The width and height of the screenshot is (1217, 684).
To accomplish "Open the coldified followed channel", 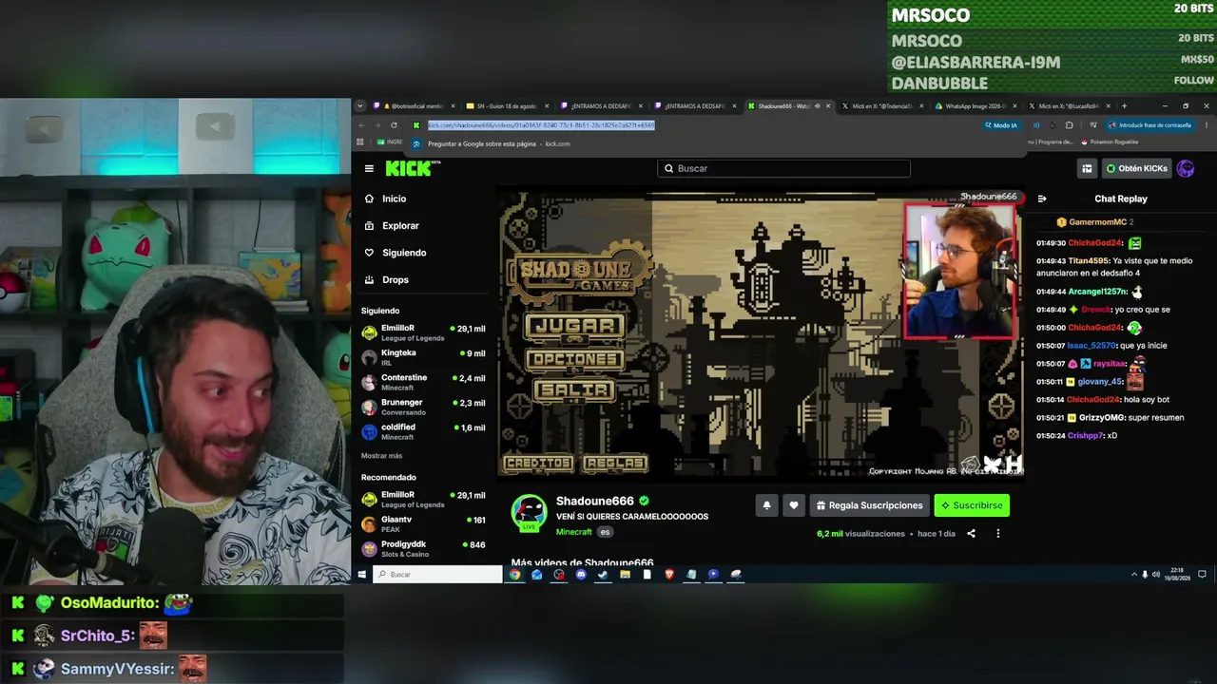I will pyautogui.click(x=424, y=431).
